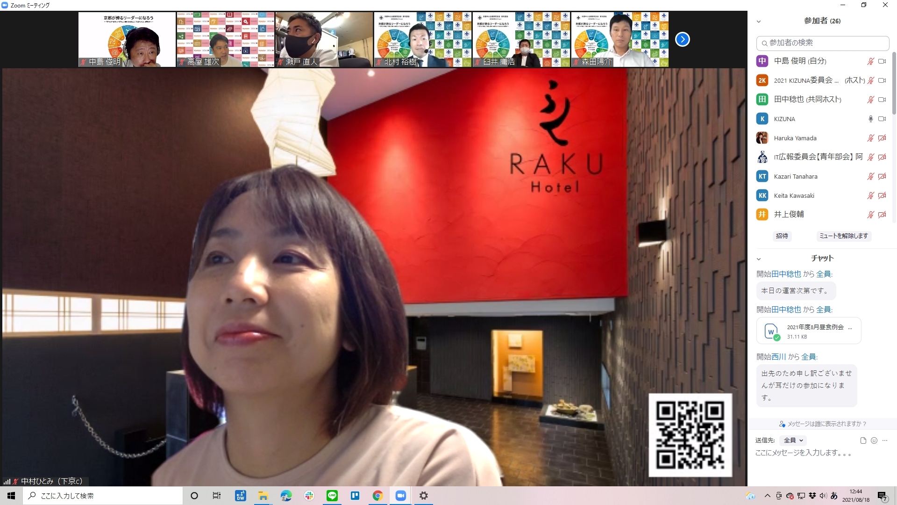
Task: Click the 本日の運営次第です。 chat message
Action: pyautogui.click(x=796, y=291)
